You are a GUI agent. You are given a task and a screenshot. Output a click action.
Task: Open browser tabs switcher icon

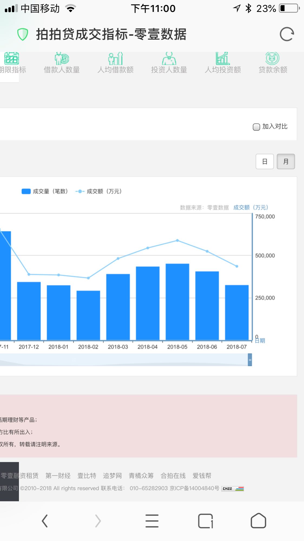[206, 521]
